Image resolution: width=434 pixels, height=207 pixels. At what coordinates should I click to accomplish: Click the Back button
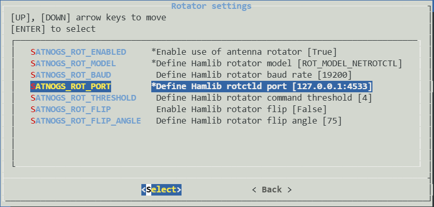tap(272, 190)
